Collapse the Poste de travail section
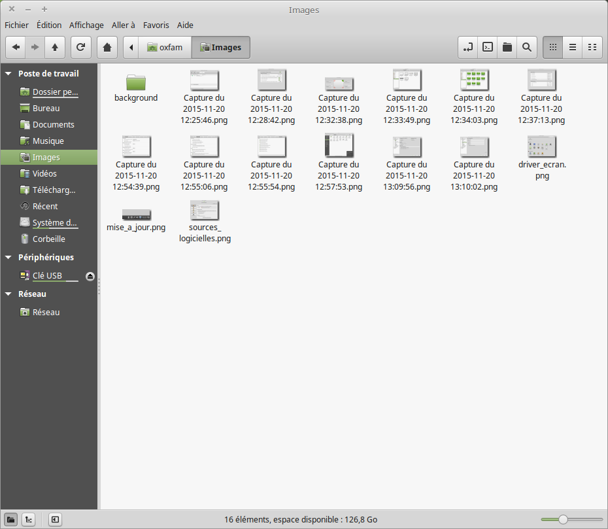Screen dimensions: 608x529 [x=8, y=74]
